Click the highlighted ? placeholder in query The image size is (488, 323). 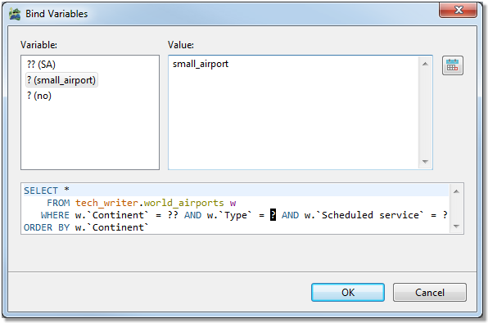pyautogui.click(x=273, y=215)
